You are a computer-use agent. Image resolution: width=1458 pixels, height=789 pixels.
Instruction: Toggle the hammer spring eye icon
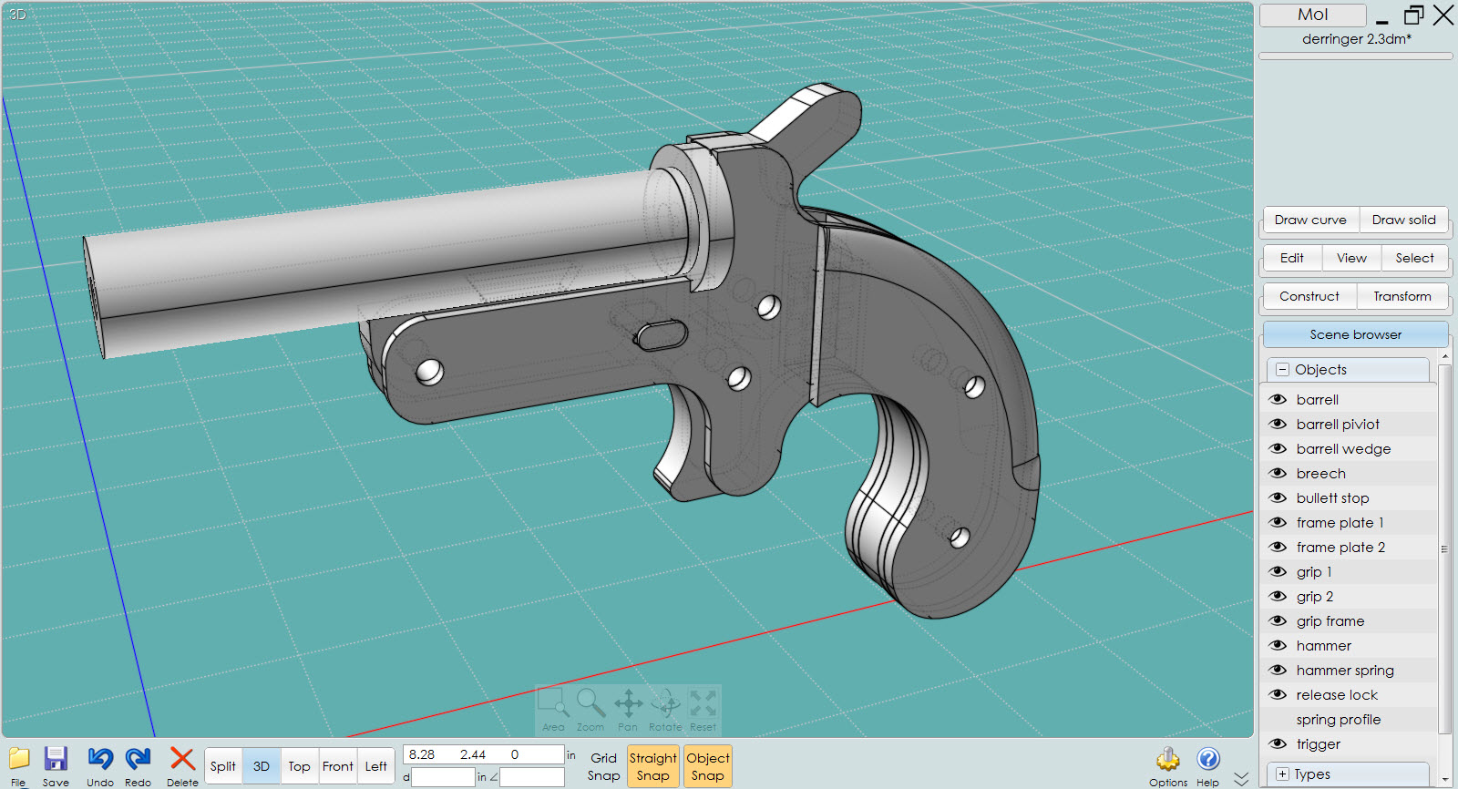(x=1278, y=670)
